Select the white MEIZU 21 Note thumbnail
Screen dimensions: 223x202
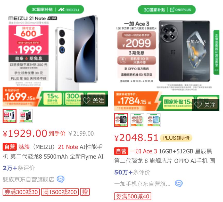click(10, 116)
